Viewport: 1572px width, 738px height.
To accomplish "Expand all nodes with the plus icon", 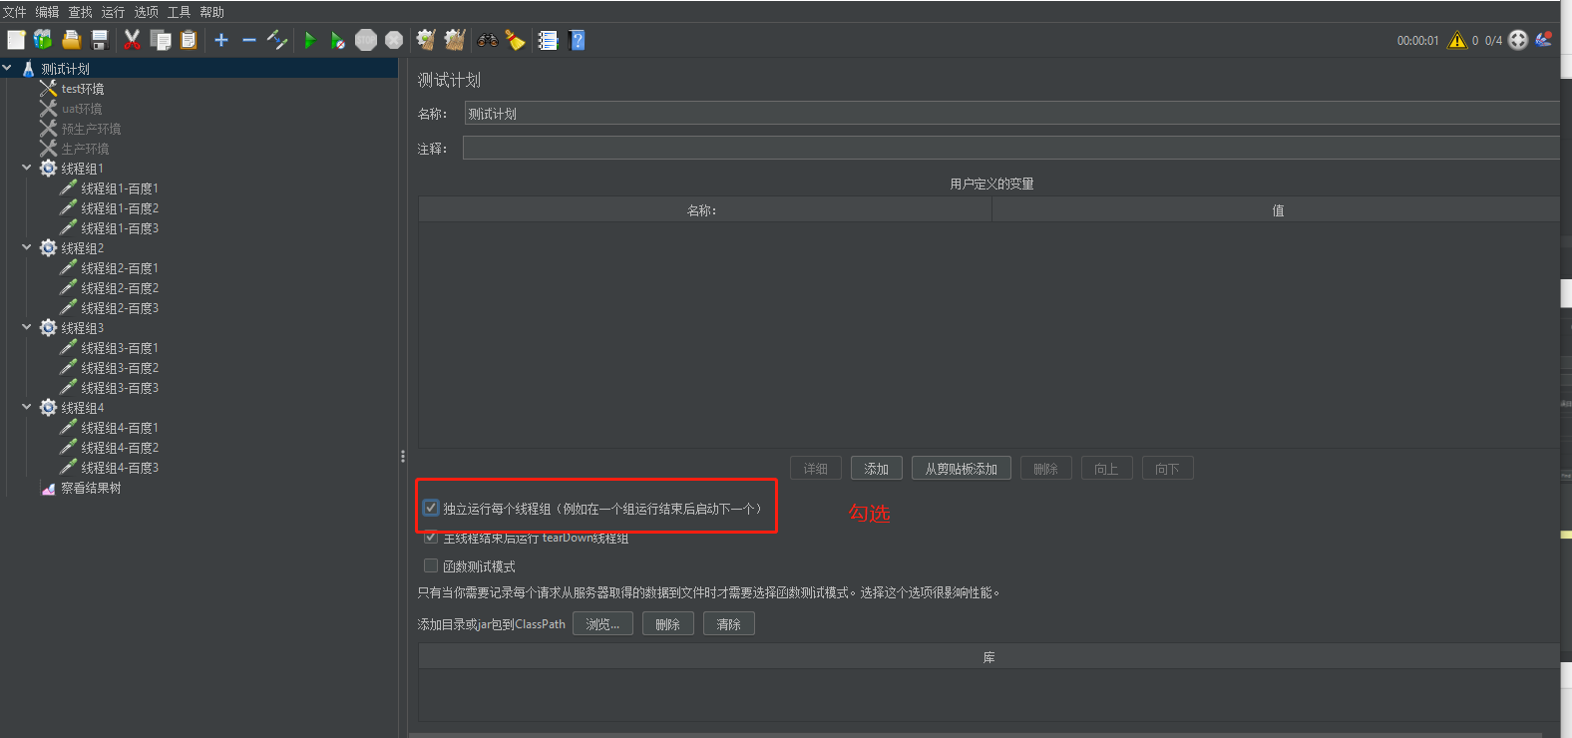I will point(221,40).
